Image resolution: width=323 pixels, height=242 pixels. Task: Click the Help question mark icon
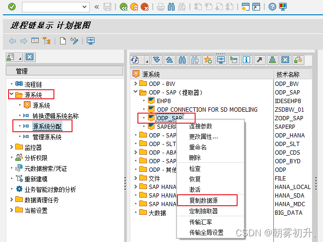tap(272, 7)
